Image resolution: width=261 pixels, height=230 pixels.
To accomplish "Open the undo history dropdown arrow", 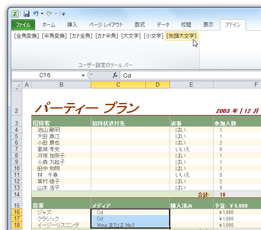I will (x=42, y=14).
